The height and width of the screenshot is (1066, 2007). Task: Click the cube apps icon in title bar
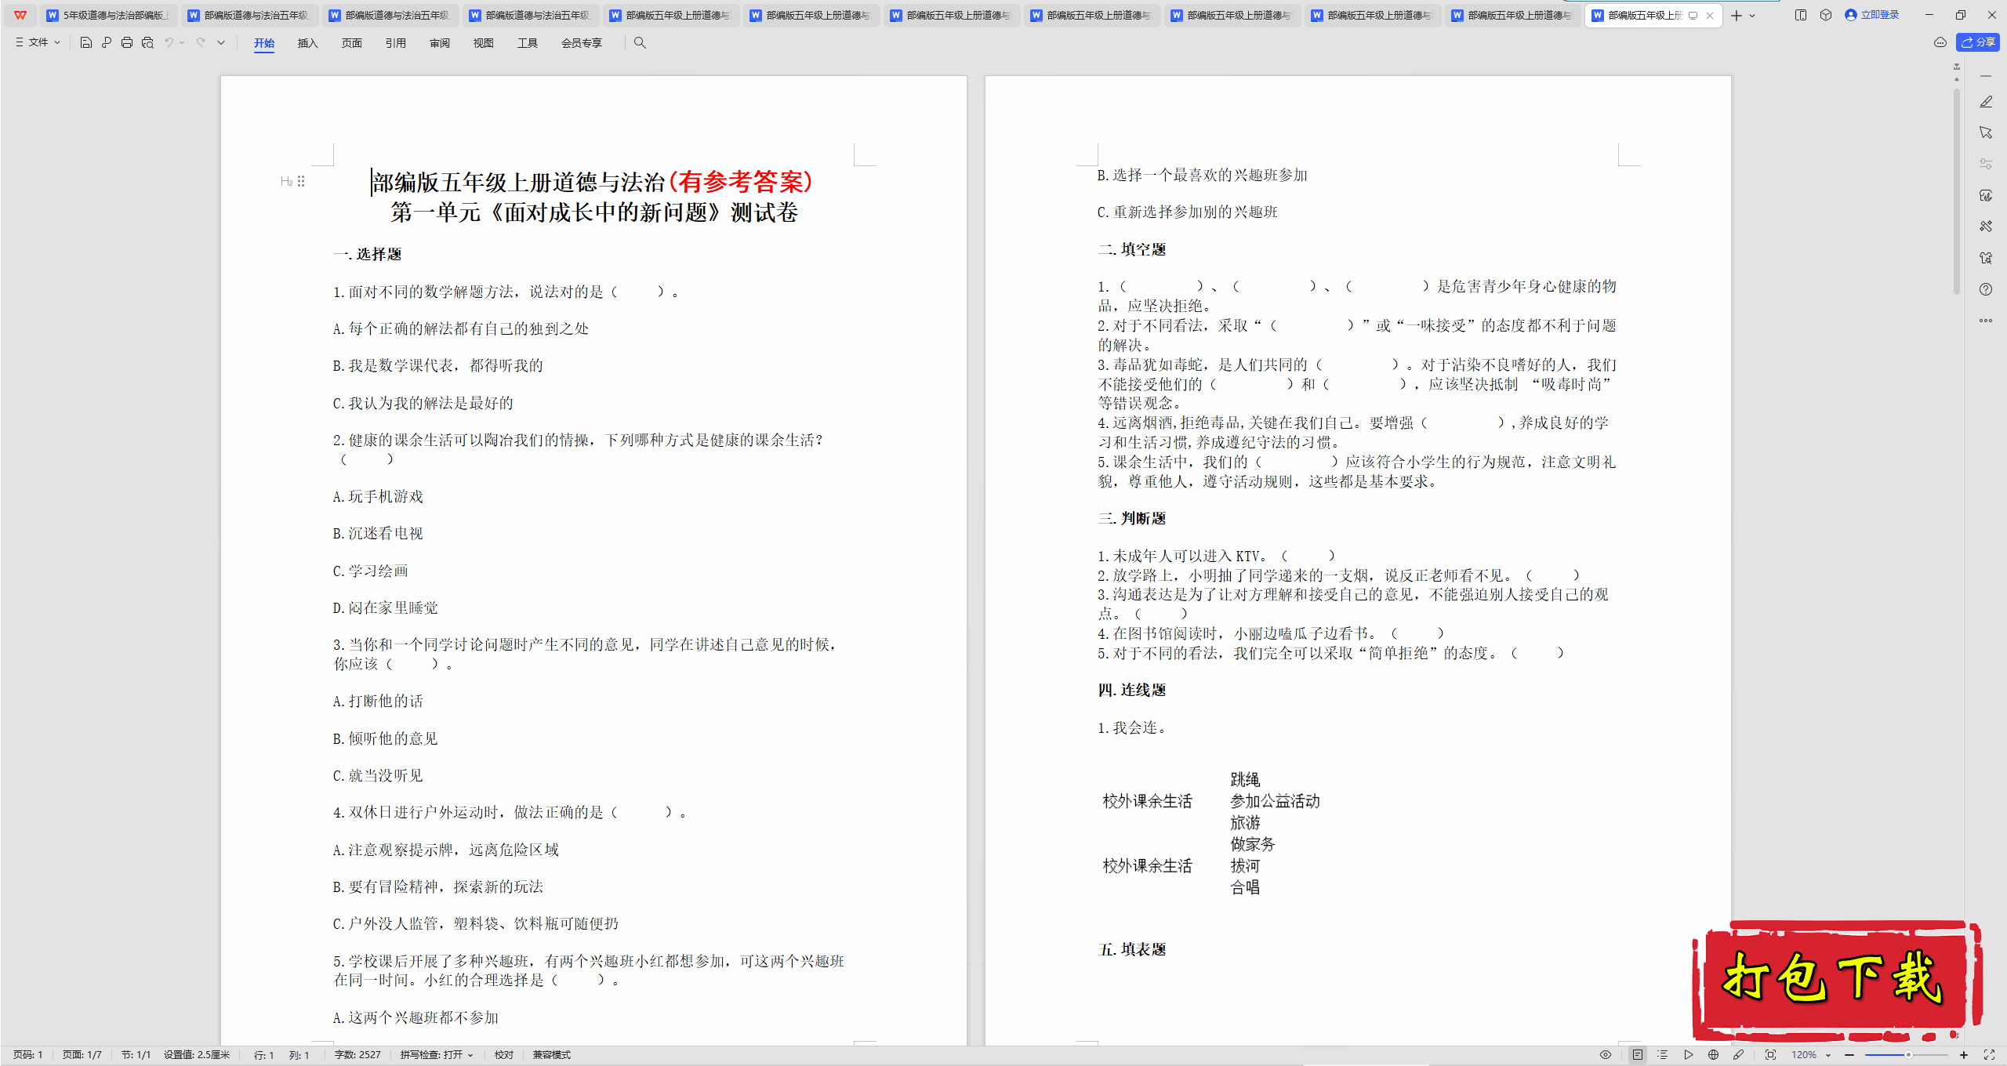coord(1826,15)
